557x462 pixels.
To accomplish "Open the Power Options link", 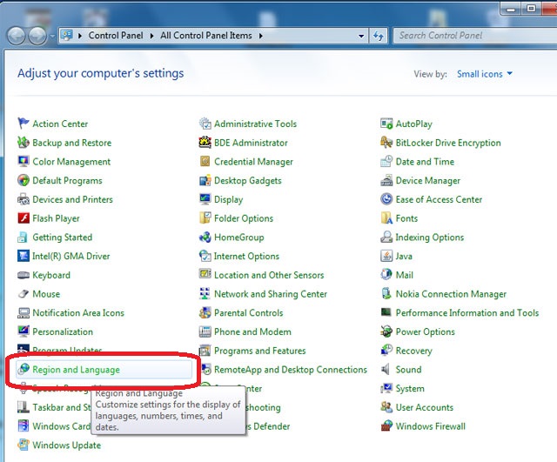I will click(425, 331).
